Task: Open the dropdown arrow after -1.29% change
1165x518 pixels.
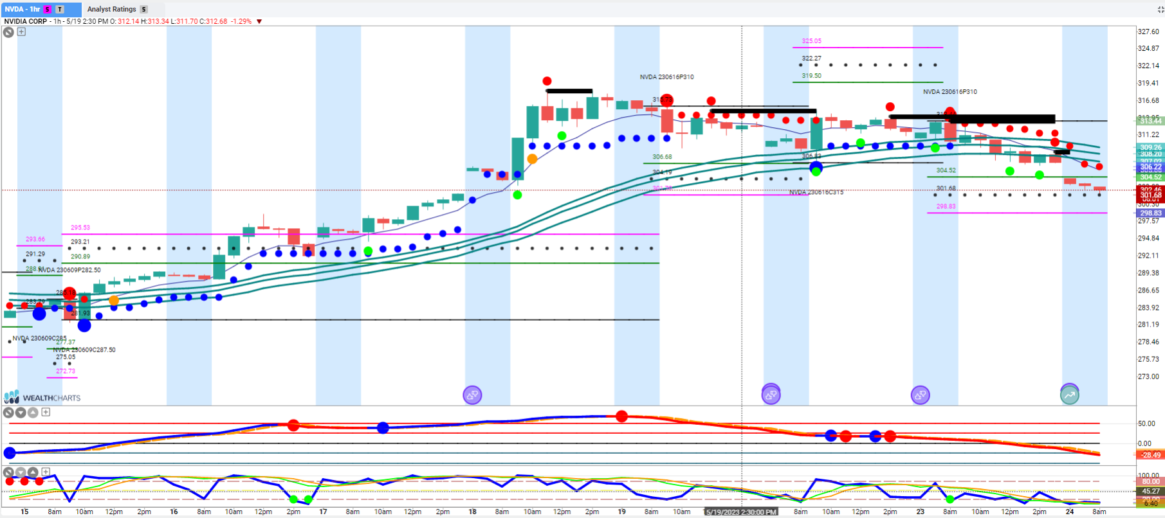Action: [259, 21]
